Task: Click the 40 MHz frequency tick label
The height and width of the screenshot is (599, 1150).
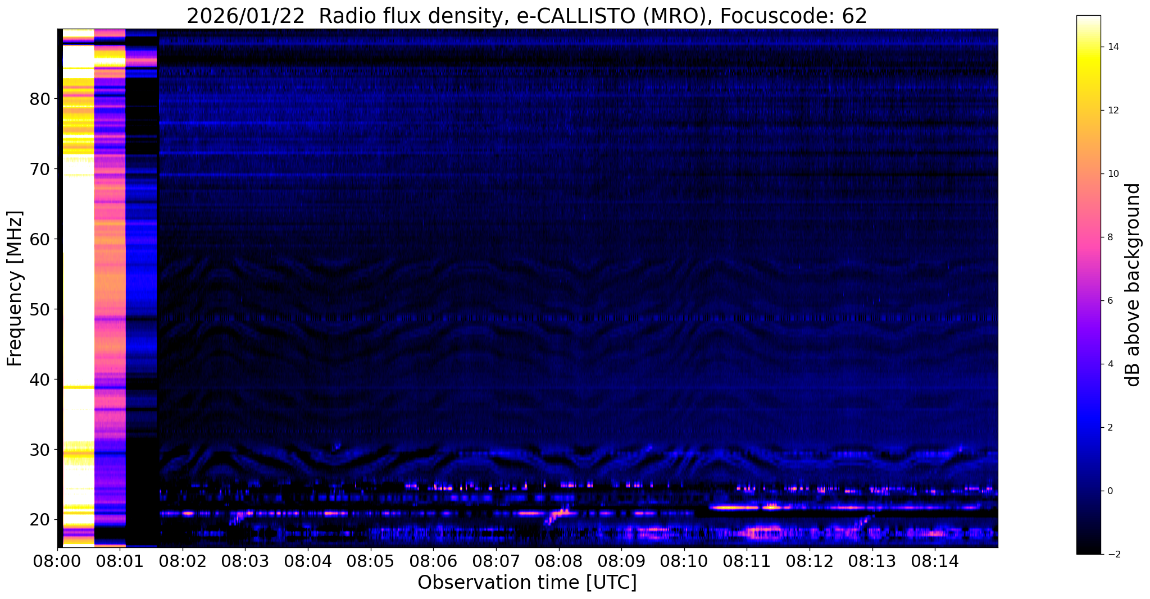Action: (40, 380)
